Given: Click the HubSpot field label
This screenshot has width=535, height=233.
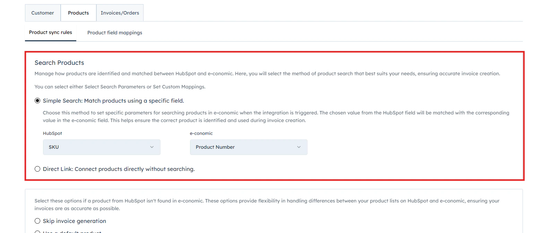Looking at the screenshot, I should (52, 133).
